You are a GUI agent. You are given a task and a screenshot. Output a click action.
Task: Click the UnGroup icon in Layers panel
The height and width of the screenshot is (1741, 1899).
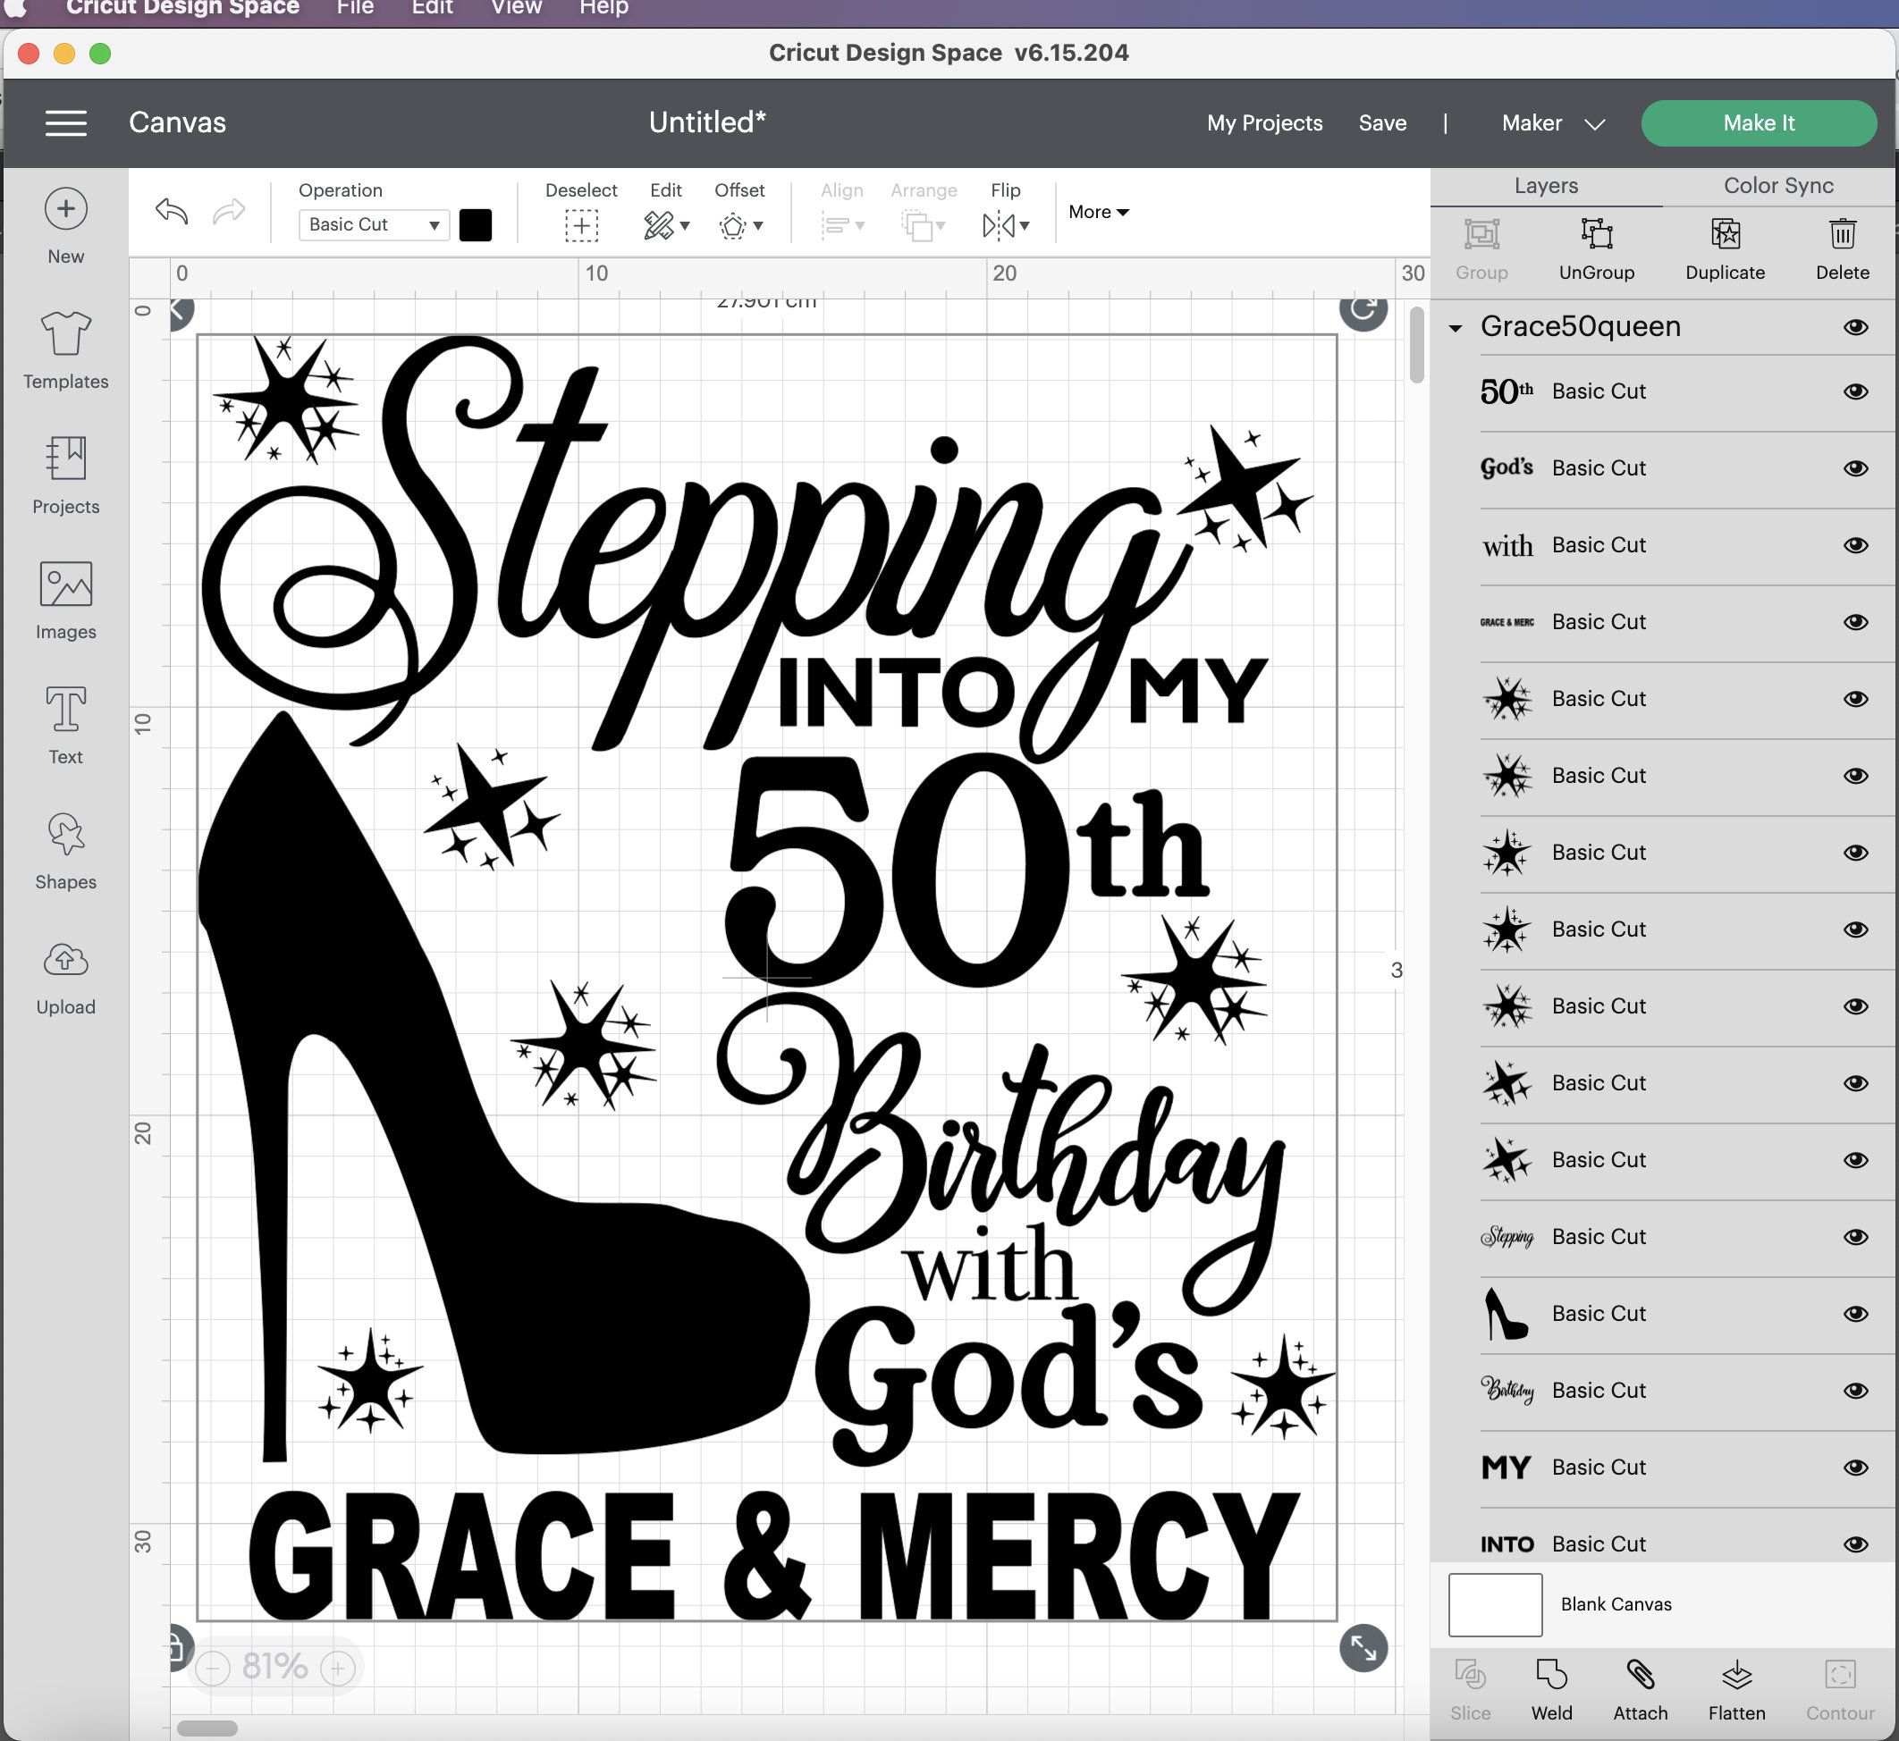point(1595,247)
